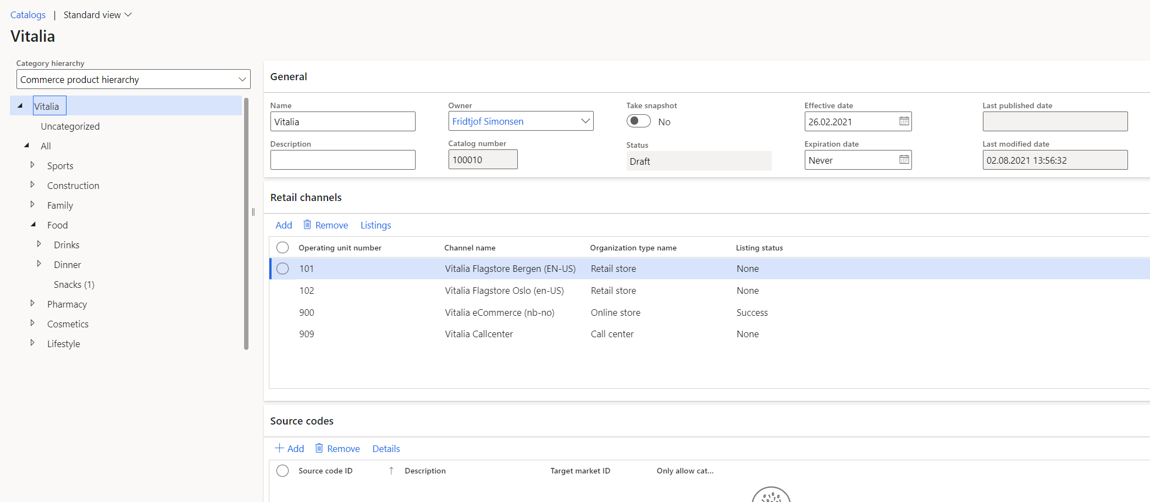
Task: Click into the Description field
Action: tap(343, 160)
